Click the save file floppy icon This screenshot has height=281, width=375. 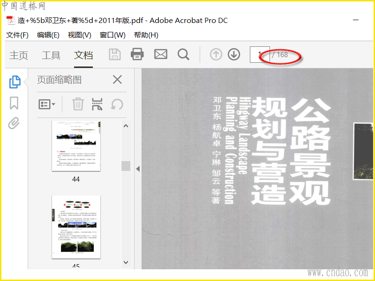tap(115, 54)
